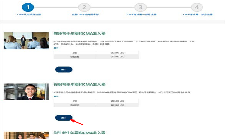This screenshot has height=139, width=225.
Task: Open the 教师考生年费和CMA准入费 heading
Action: coord(79,33)
